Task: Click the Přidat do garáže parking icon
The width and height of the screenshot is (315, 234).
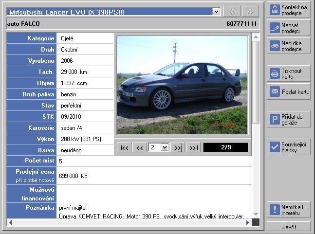Action: point(275,119)
